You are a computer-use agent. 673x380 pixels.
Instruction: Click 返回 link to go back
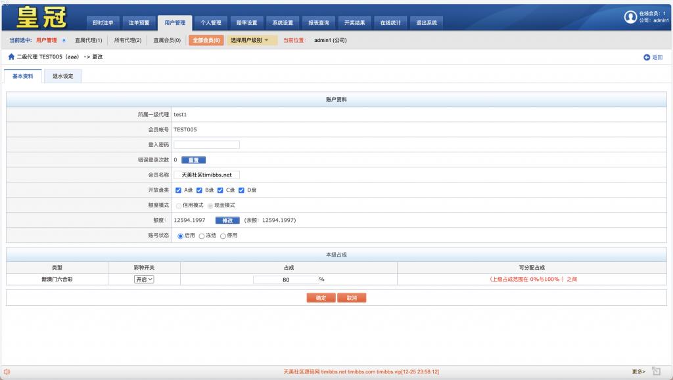tap(657, 57)
